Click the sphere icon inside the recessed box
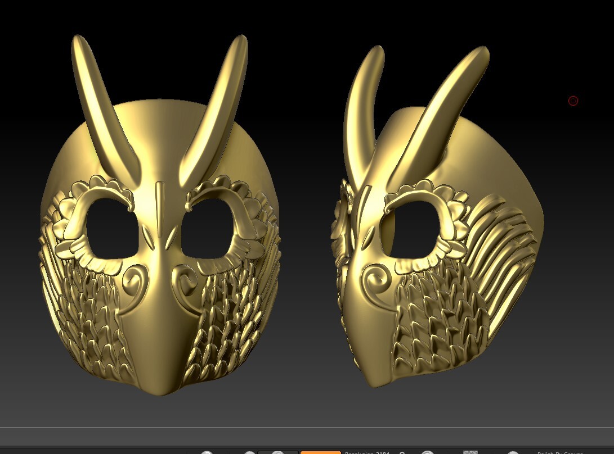614x454 pixels. coord(278,452)
